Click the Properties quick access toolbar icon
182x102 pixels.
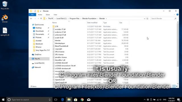[35, 11]
